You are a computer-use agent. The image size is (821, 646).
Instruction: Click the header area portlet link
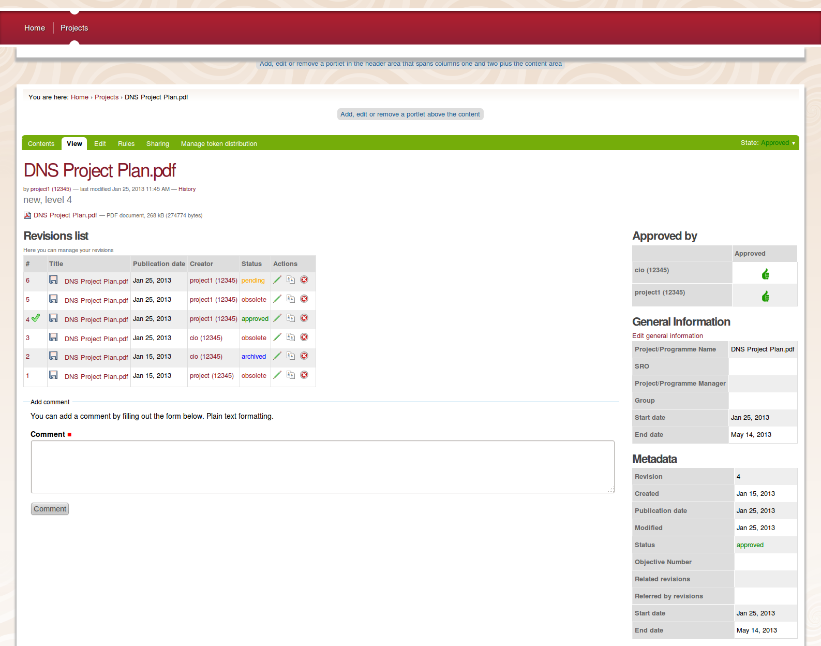coord(411,64)
